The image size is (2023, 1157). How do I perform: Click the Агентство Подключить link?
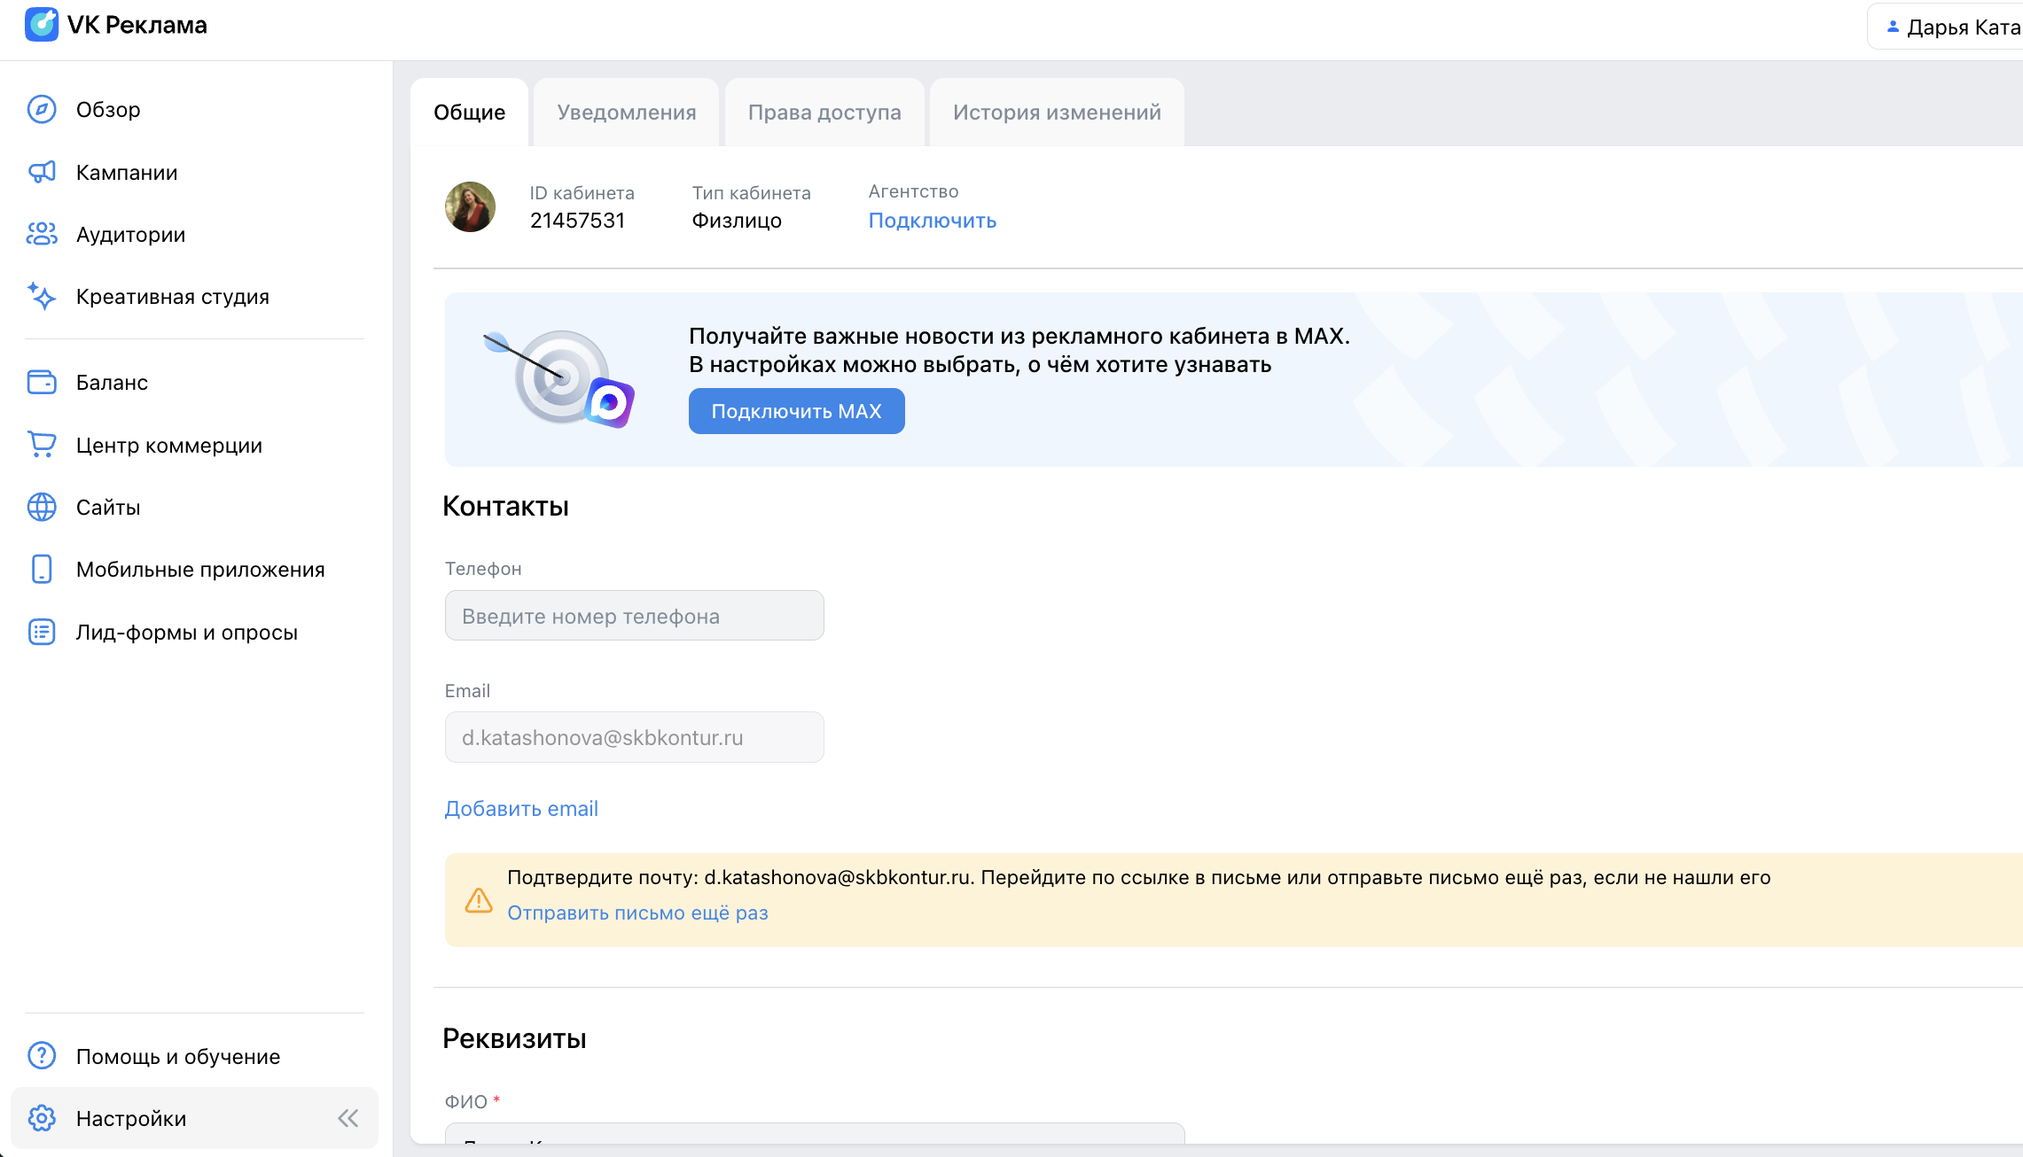point(932,221)
